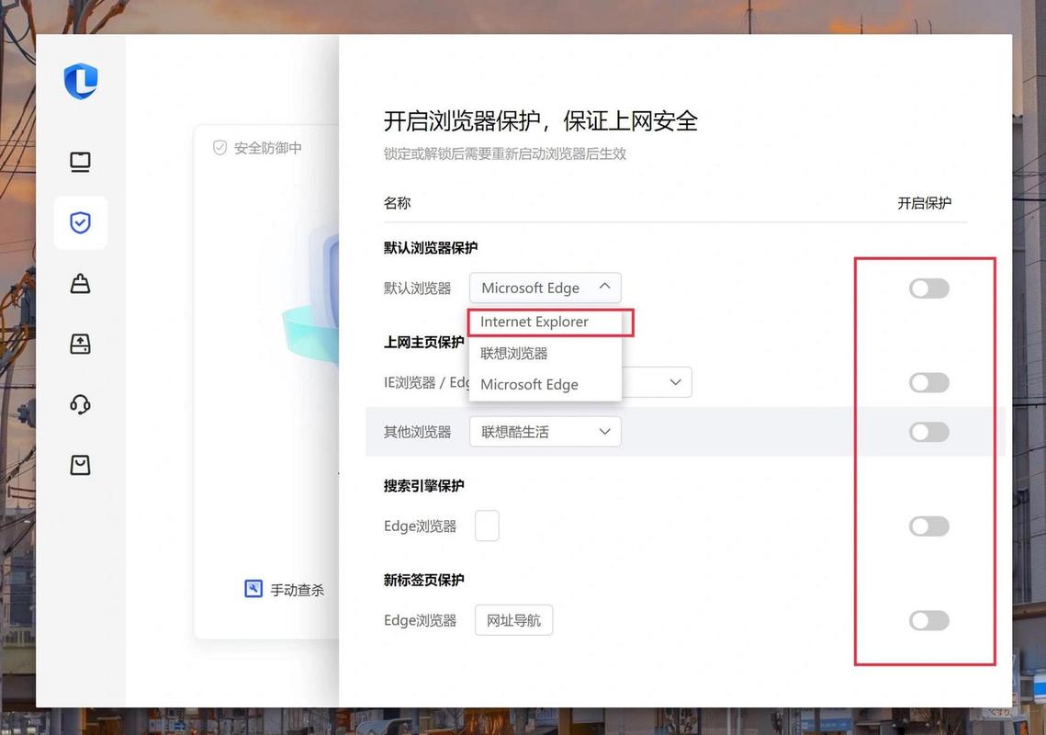Click the 手动查杀 scan icon
The image size is (1046, 735).
coord(253,589)
